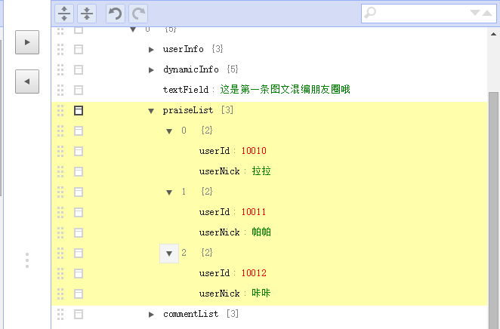Grab drag handle of userInfo row

pos(60,49)
